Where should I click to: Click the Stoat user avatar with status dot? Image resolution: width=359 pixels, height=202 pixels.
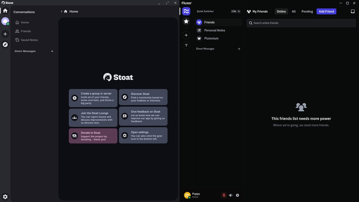5,21
